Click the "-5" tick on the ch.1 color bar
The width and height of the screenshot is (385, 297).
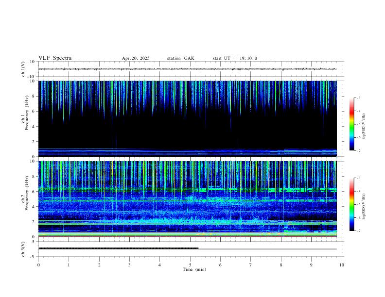358,124
